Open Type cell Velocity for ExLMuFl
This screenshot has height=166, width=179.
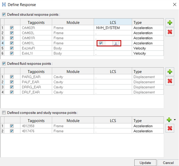(x=148, y=48)
